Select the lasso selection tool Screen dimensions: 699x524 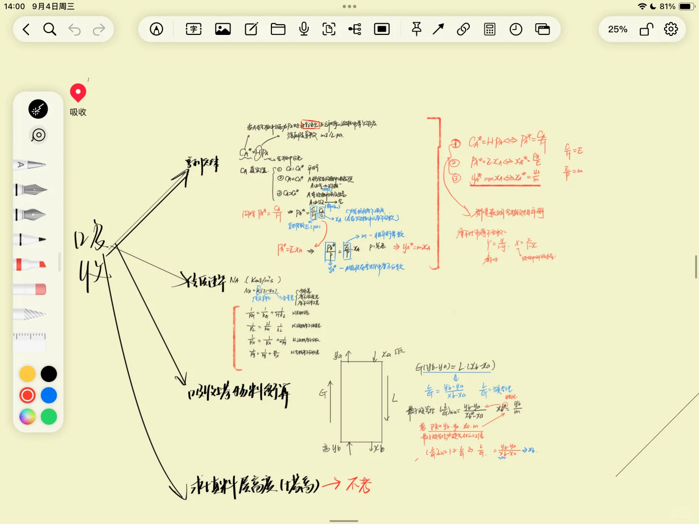[38, 135]
